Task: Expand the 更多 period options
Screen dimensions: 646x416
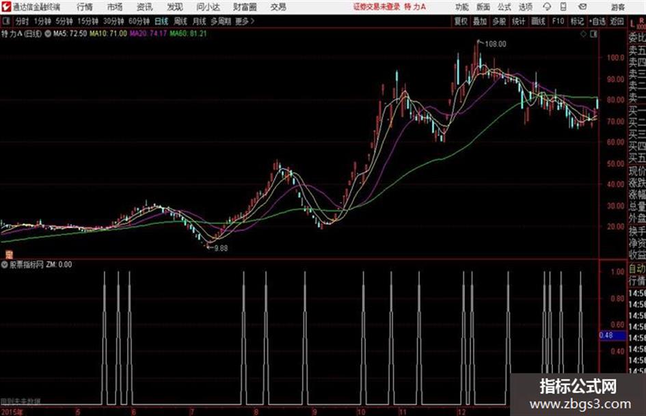Action: (245, 21)
